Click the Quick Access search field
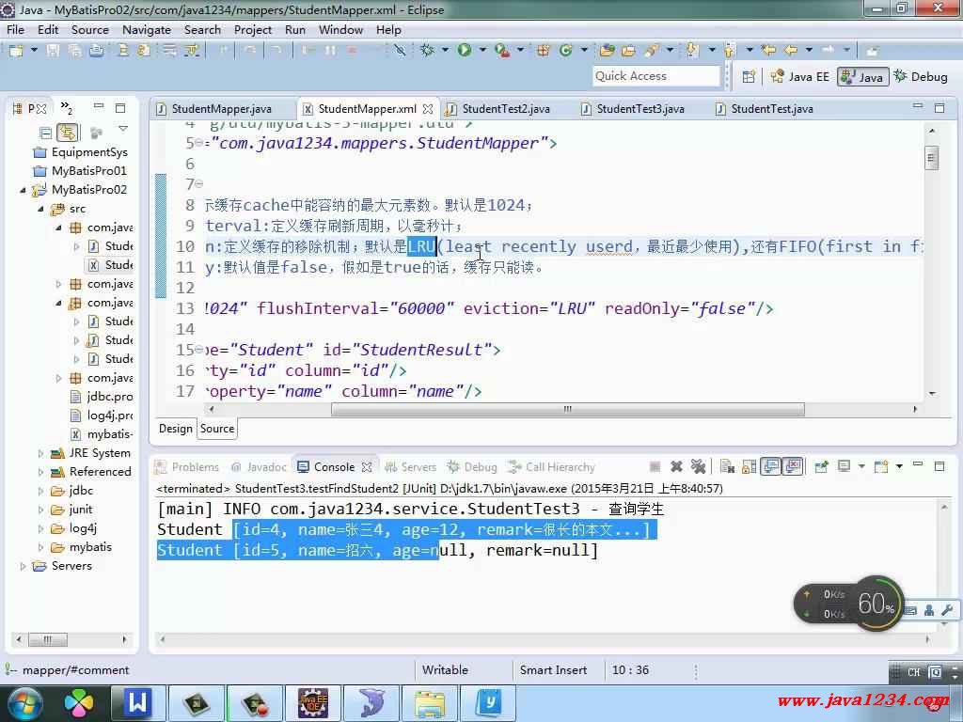Screen dimensions: 963x722 (655, 76)
